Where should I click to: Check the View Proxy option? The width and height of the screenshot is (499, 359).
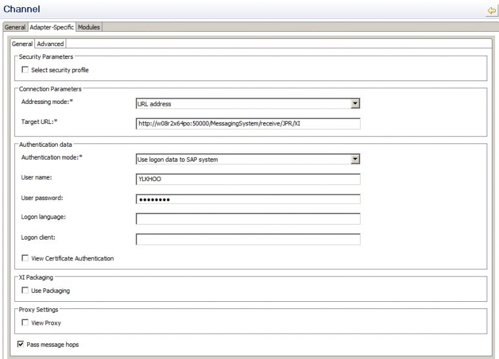click(x=25, y=323)
